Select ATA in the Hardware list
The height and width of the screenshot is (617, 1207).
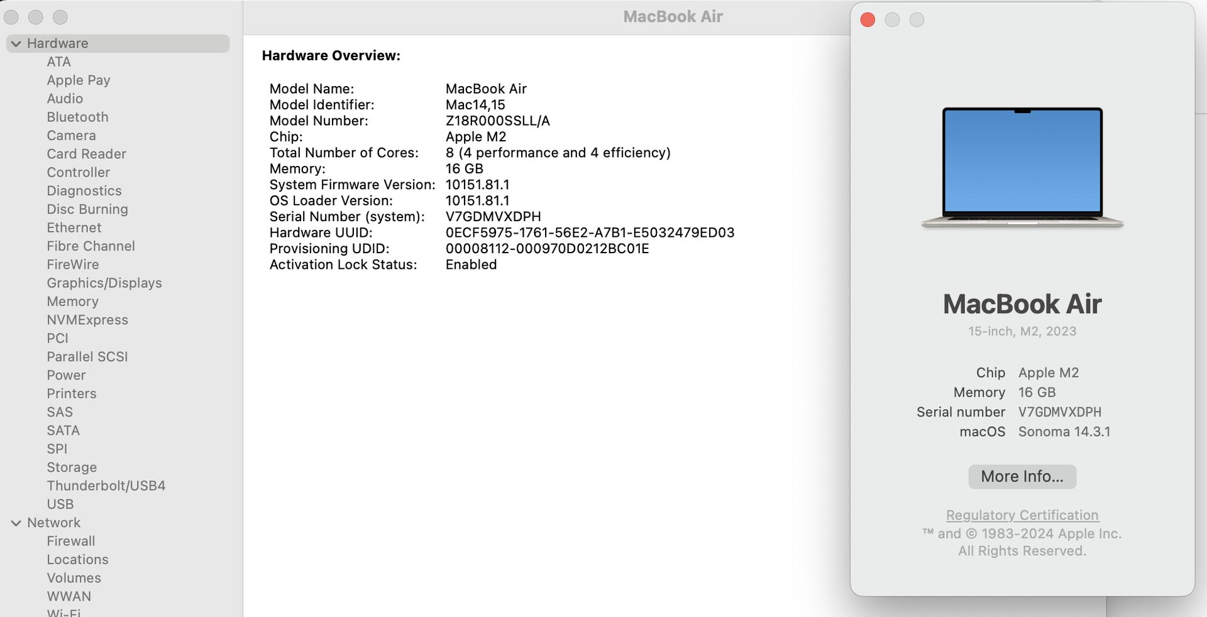click(x=58, y=62)
